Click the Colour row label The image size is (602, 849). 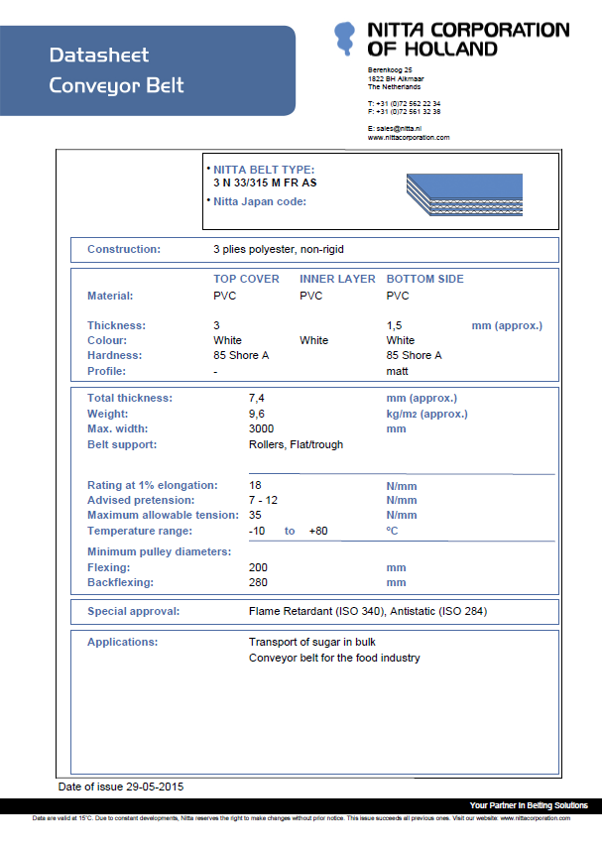(107, 340)
